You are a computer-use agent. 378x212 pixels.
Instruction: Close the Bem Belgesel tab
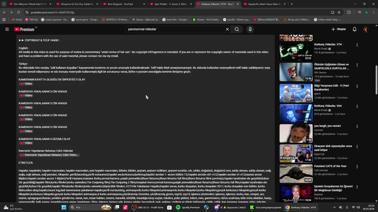point(144,4)
